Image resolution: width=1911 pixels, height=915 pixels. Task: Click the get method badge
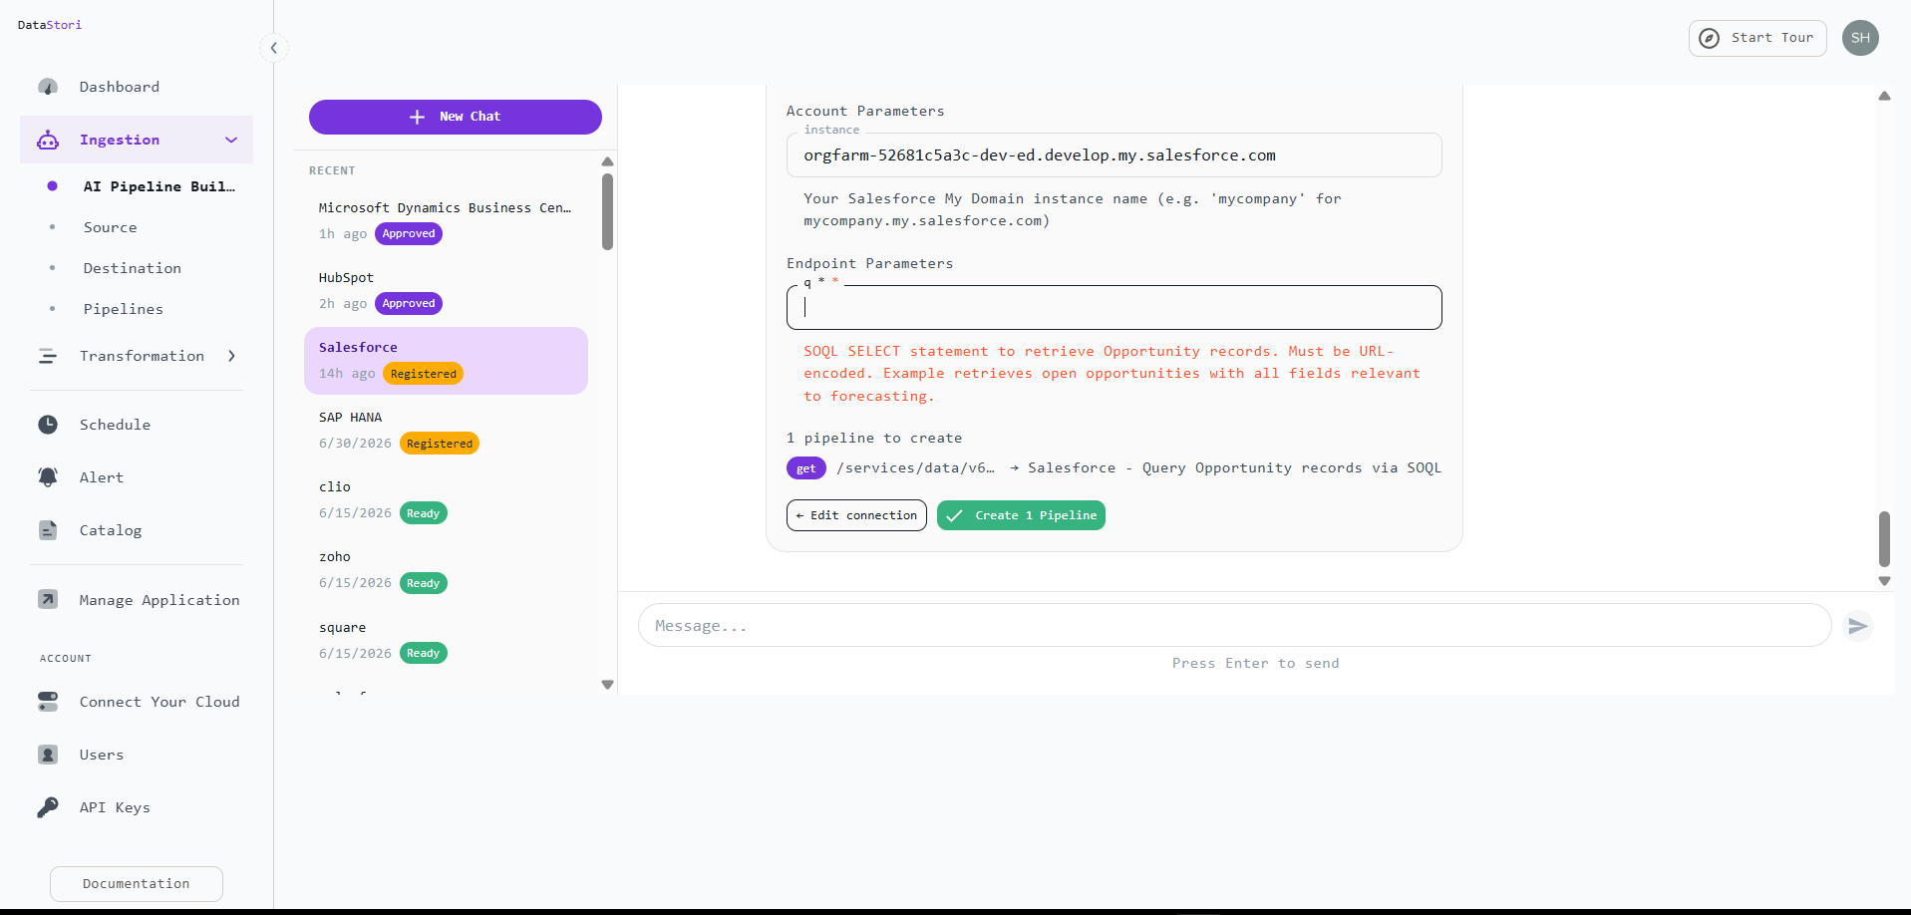[805, 468]
